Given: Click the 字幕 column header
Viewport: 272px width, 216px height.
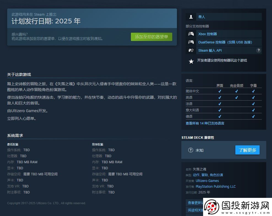Looking at the screenshot, I should pyautogui.click(x=253, y=85).
